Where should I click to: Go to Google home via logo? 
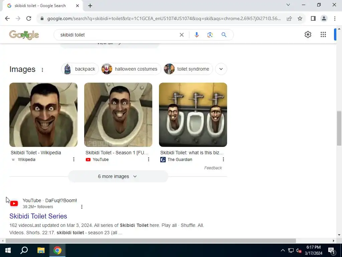coord(24,35)
